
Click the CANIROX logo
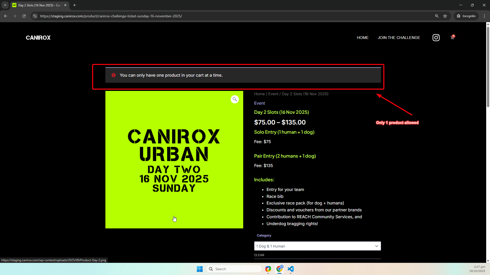pos(38,38)
